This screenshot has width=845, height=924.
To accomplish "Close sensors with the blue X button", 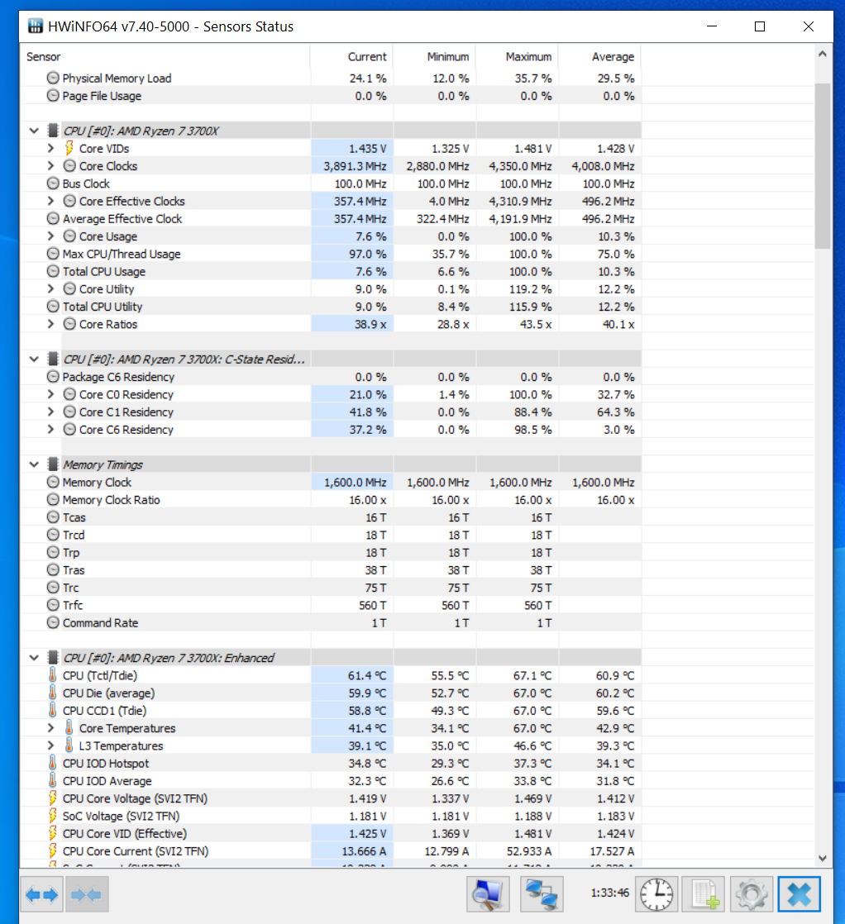I will click(799, 894).
